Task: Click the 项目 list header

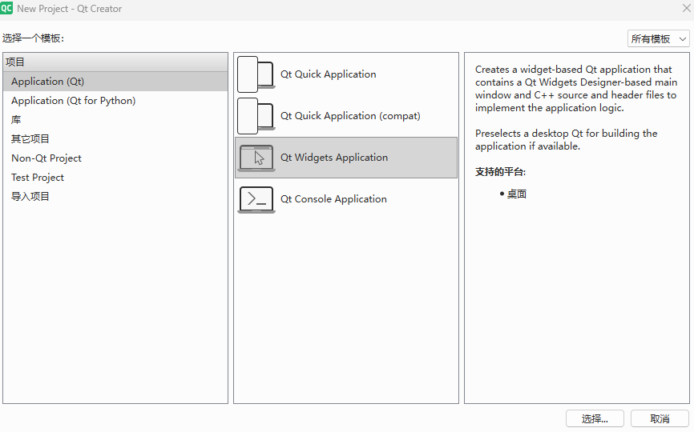Action: pyautogui.click(x=115, y=62)
